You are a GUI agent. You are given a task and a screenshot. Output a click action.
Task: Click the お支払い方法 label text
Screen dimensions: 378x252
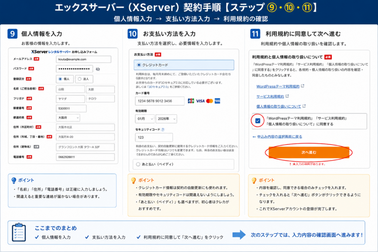[144, 55]
